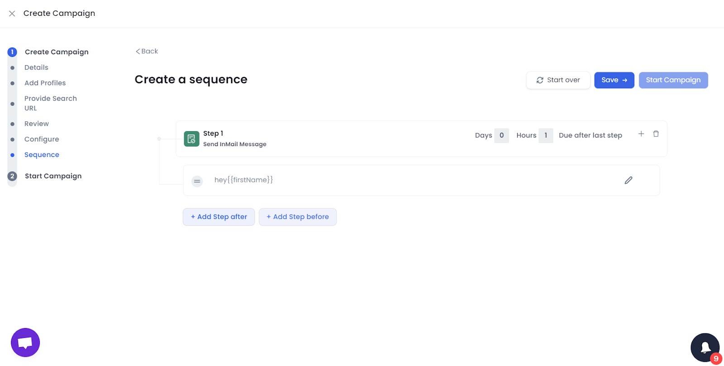Click the hey{{firstName}} message text
The height and width of the screenshot is (366, 724).
coord(243,180)
